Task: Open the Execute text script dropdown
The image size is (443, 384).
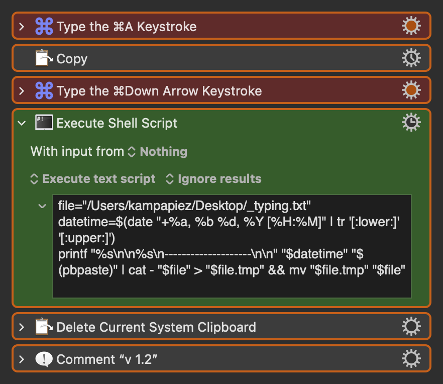Action: tap(93, 179)
